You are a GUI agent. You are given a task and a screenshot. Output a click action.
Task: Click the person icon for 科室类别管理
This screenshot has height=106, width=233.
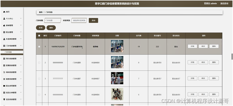[4, 39]
